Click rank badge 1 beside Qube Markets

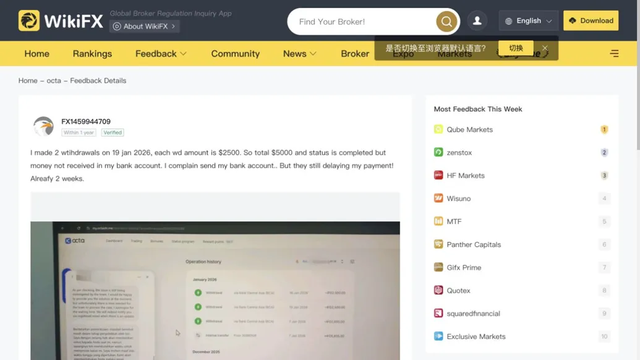pos(604,129)
